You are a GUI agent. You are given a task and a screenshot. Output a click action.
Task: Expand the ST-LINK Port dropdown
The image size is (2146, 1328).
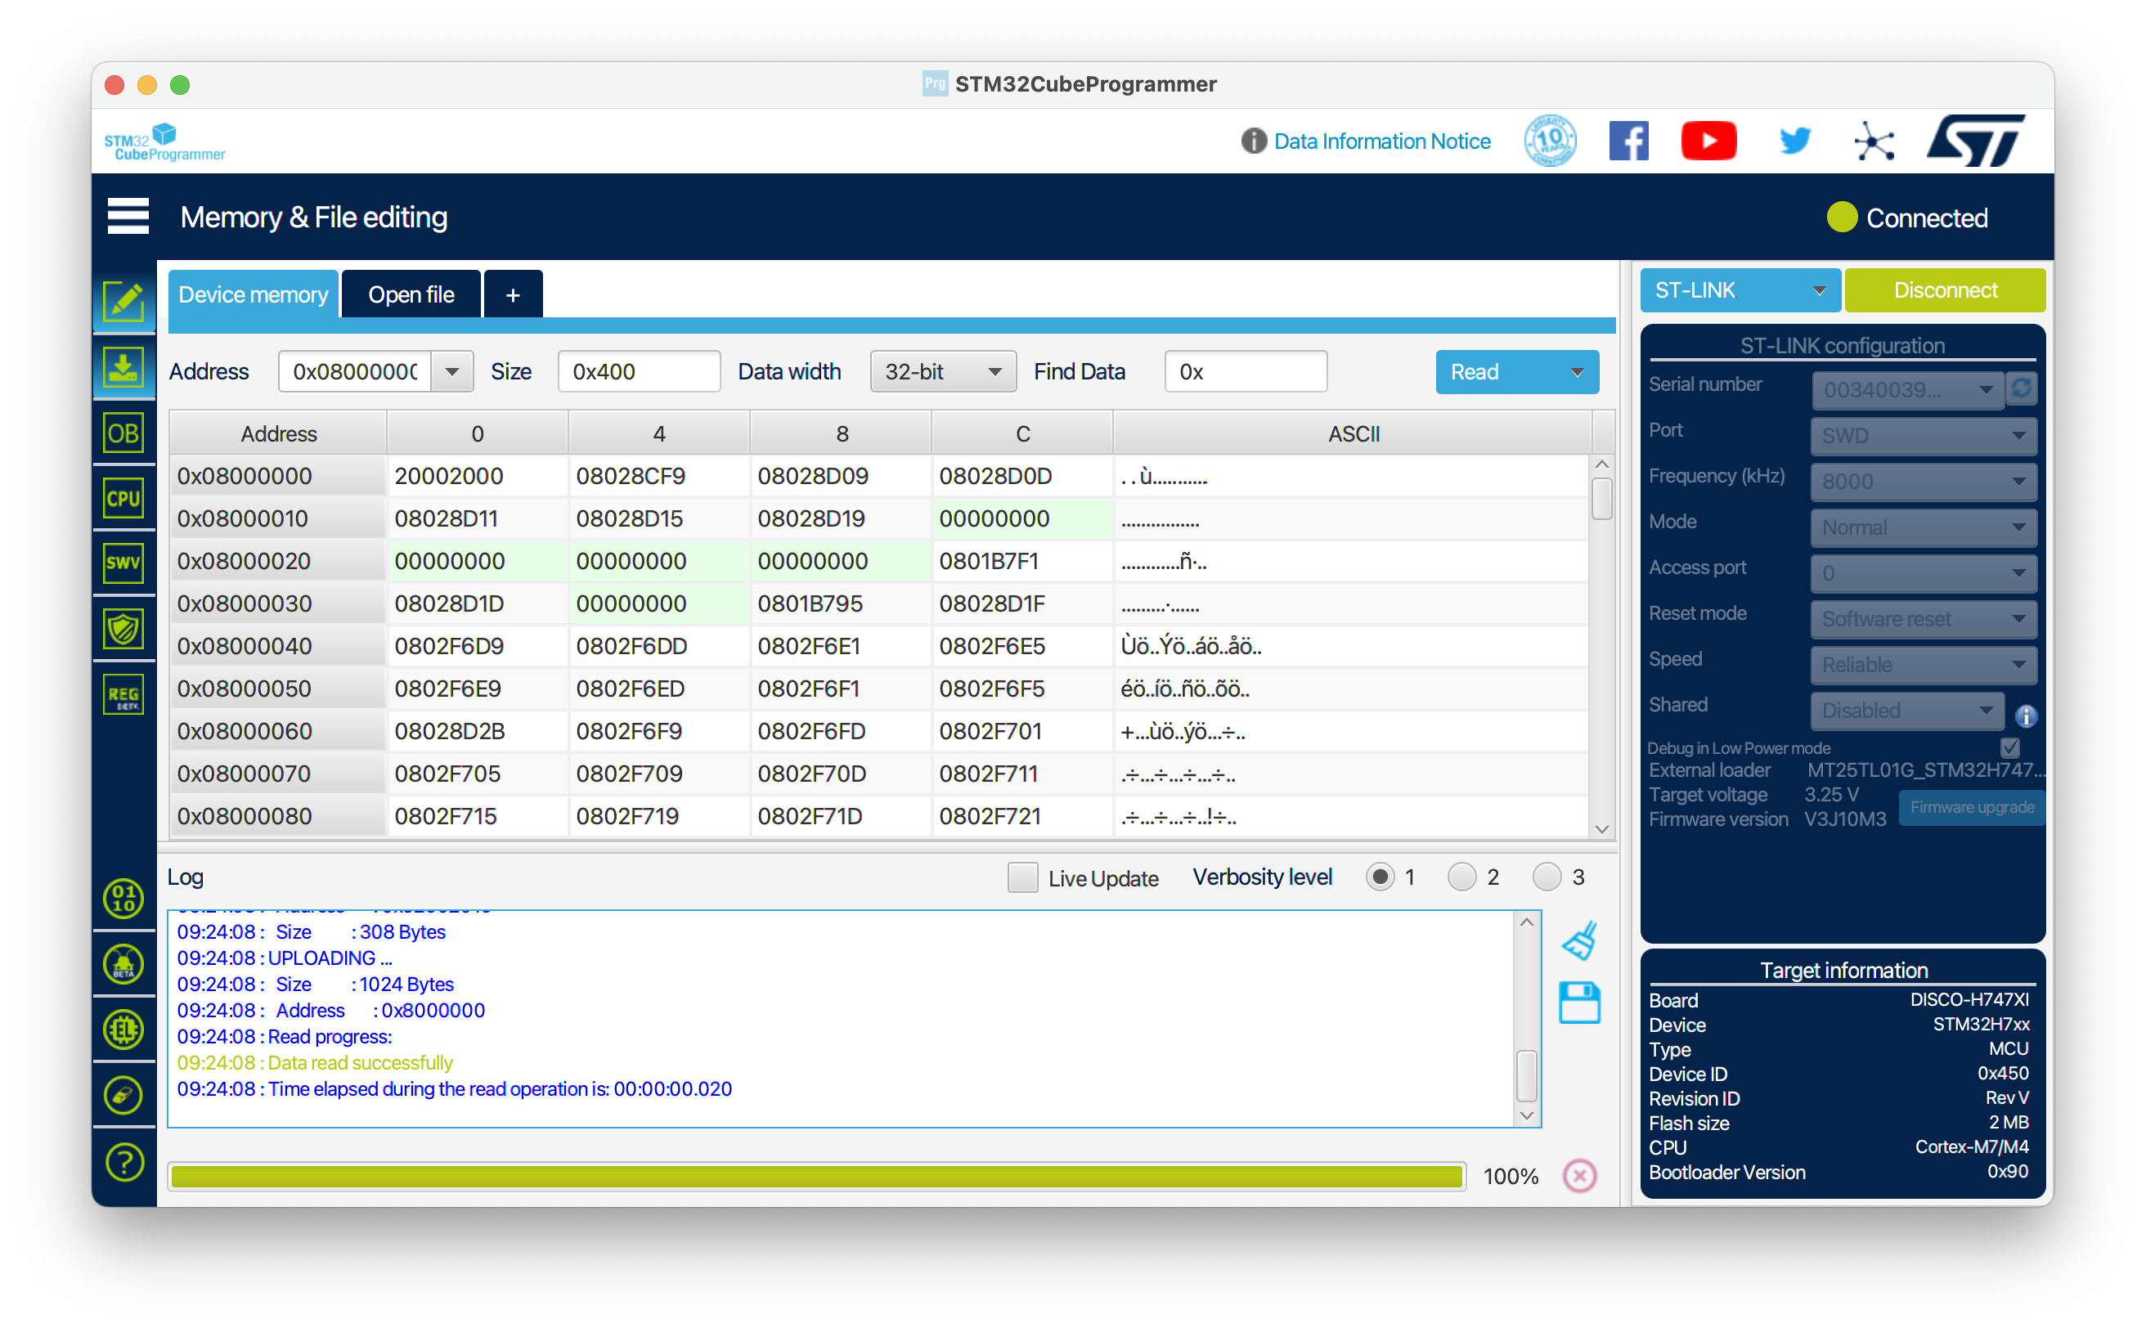pyautogui.click(x=1922, y=436)
